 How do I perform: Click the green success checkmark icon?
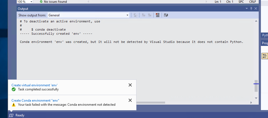[13, 89]
